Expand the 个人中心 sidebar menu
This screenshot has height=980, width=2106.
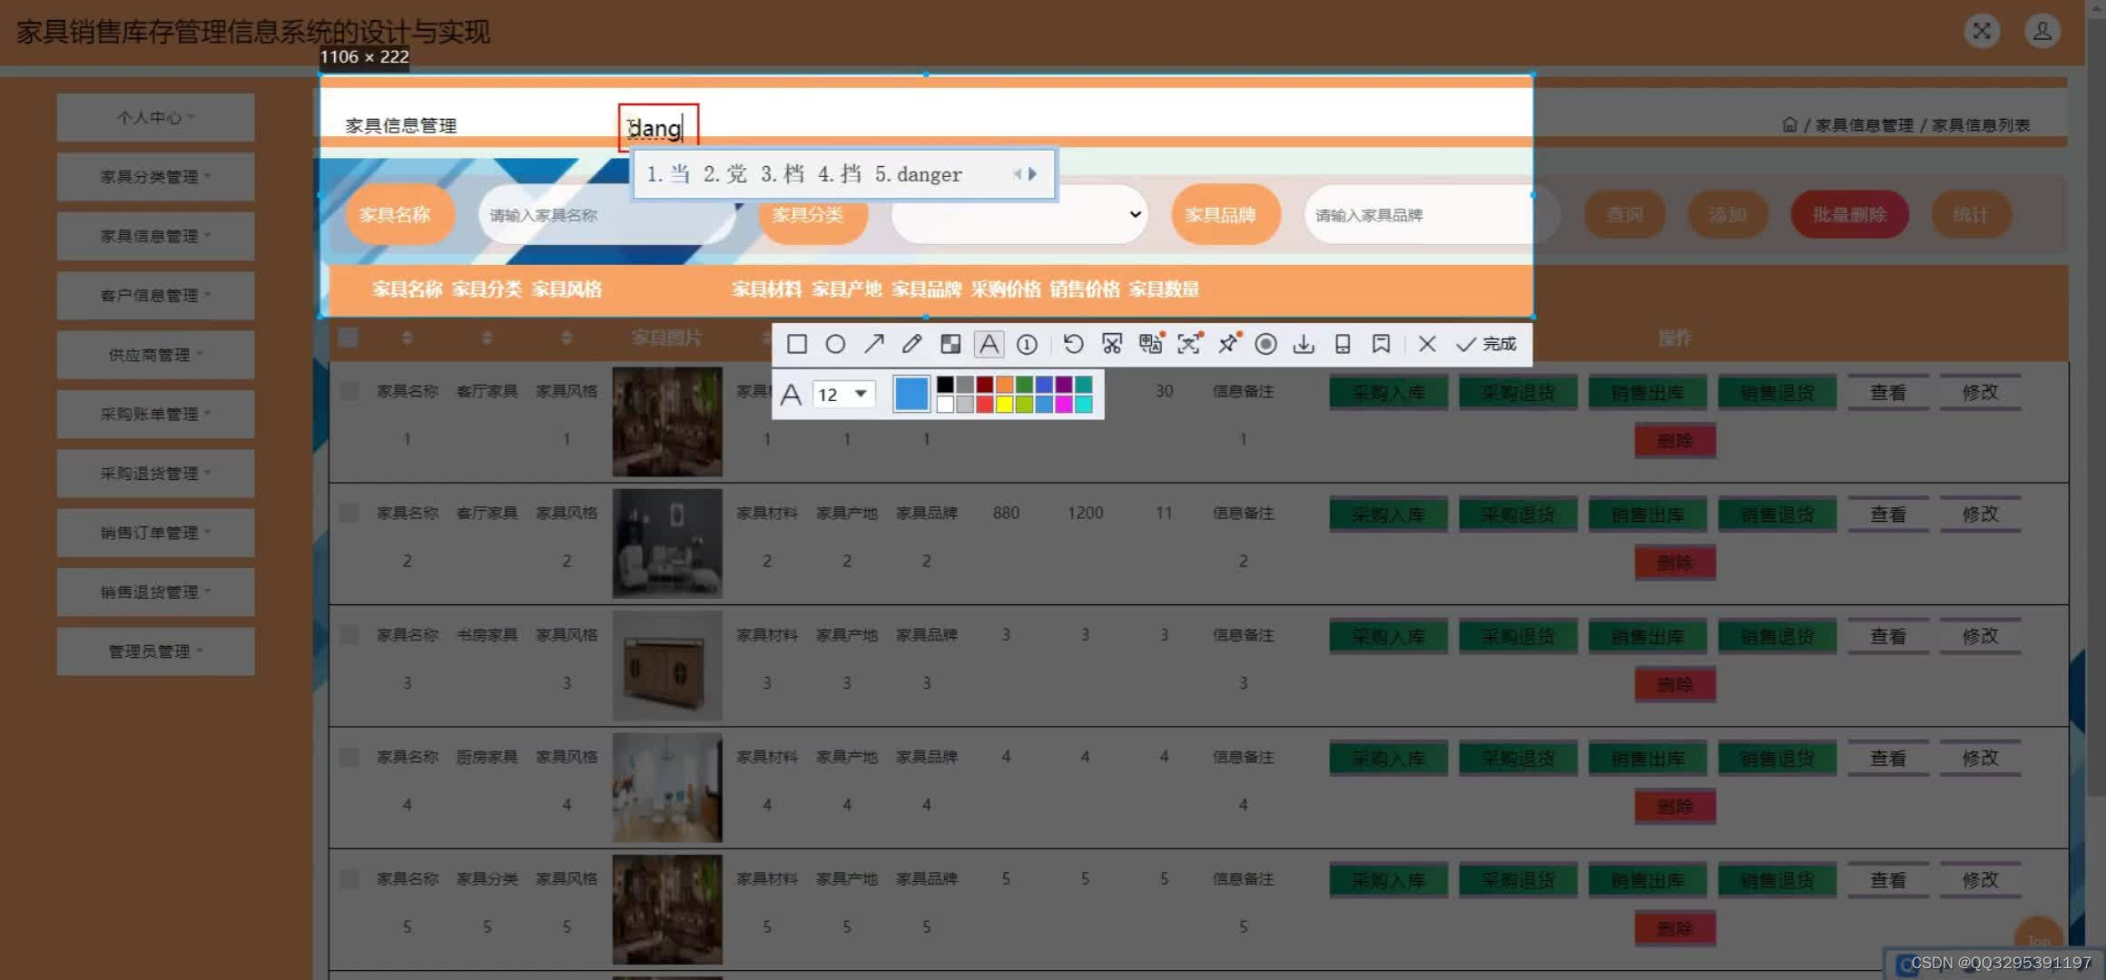(x=155, y=117)
